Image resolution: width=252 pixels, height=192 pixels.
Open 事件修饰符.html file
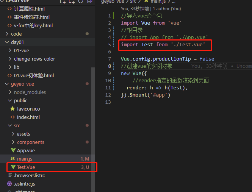(32, 17)
